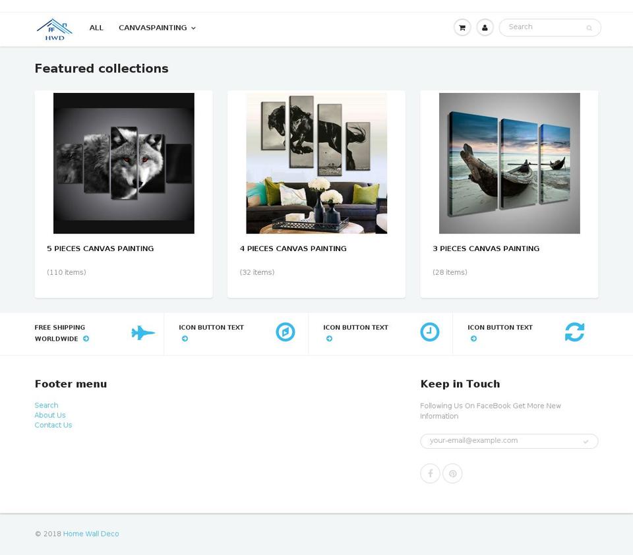Screen dimensions: 633x555
Task: Open the Pinterest social icon
Action: coord(452,473)
